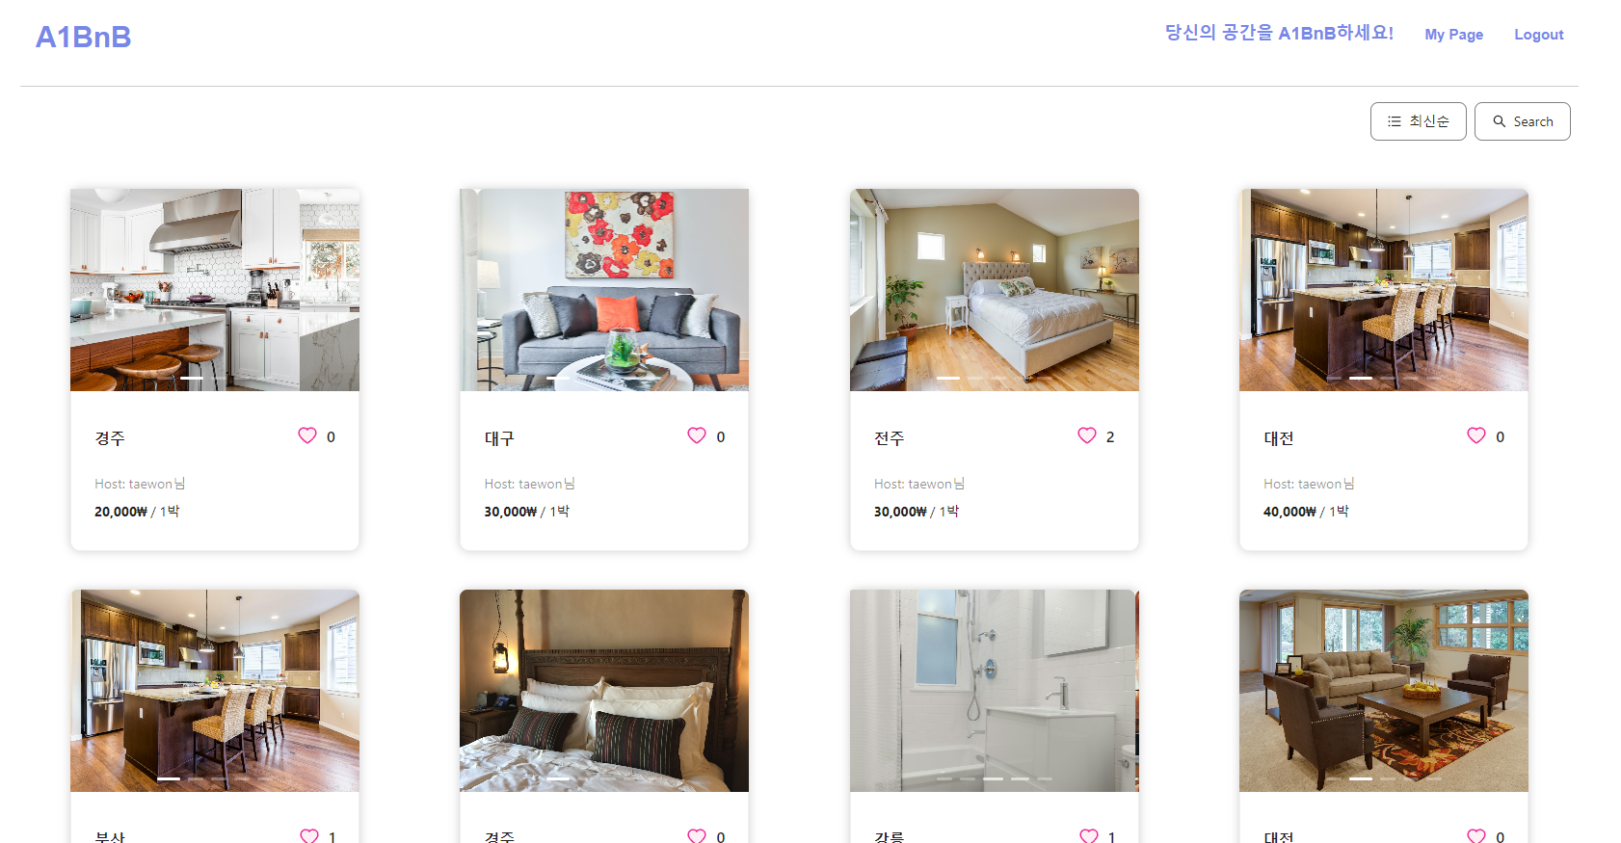Click heart on second-row bedroom listing
Image resolution: width=1621 pixels, height=843 pixels.
[x=697, y=836]
